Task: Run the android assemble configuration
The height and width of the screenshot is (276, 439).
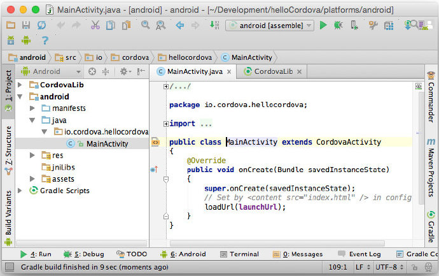Action: pyautogui.click(x=323, y=25)
